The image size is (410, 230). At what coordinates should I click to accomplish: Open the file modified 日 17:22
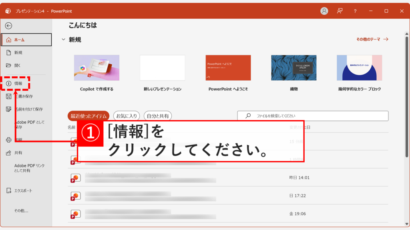[228, 195]
